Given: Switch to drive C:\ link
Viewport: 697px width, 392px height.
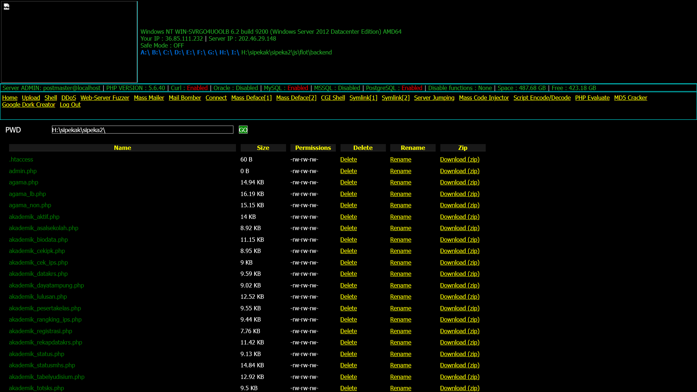Looking at the screenshot, I should 168,52.
